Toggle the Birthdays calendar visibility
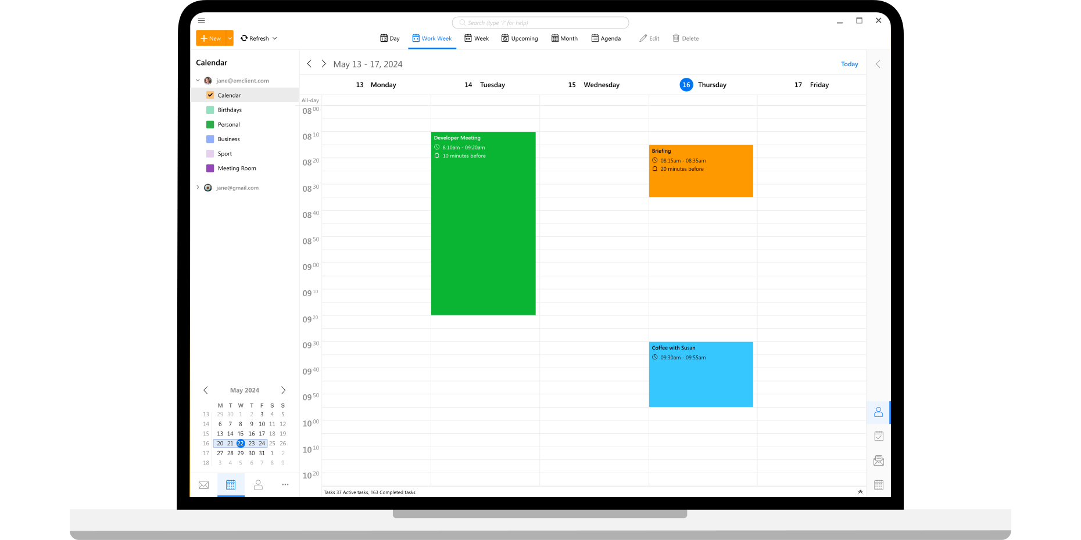Viewport: 1081px width, 540px height. click(210, 110)
